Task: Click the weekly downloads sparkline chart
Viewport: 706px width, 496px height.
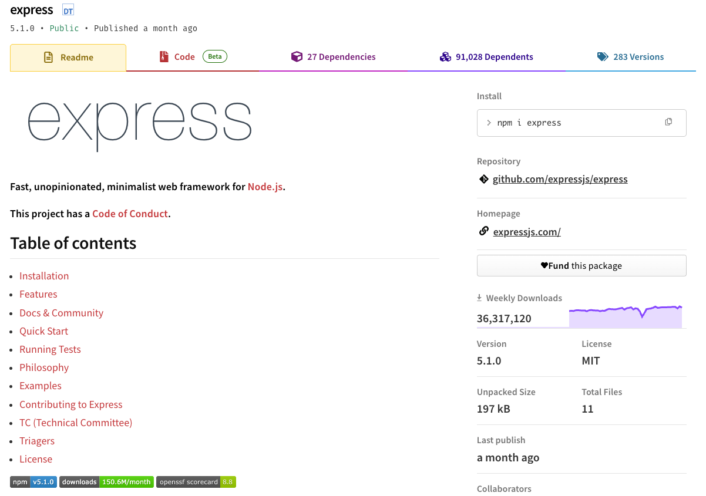Action: [x=626, y=316]
